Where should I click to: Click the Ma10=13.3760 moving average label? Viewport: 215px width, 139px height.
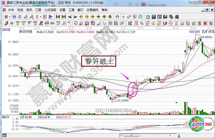point(66,32)
